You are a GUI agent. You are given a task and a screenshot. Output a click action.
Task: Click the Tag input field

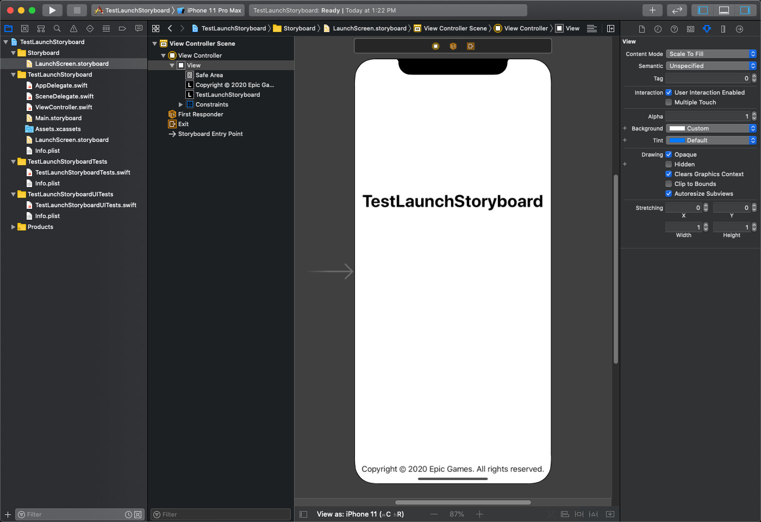(707, 78)
